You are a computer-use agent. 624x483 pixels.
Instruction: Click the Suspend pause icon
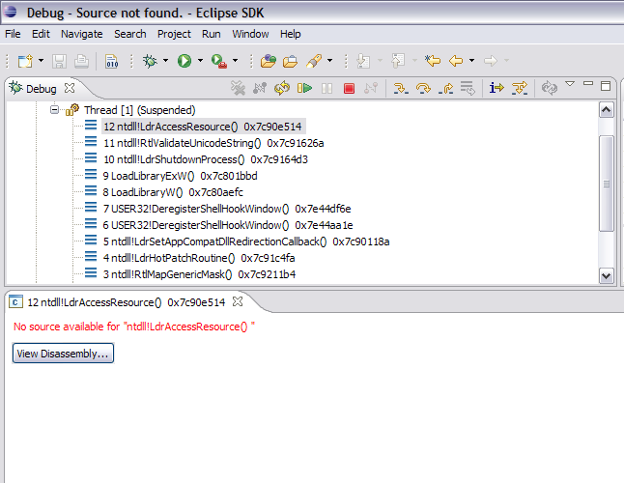[326, 88]
